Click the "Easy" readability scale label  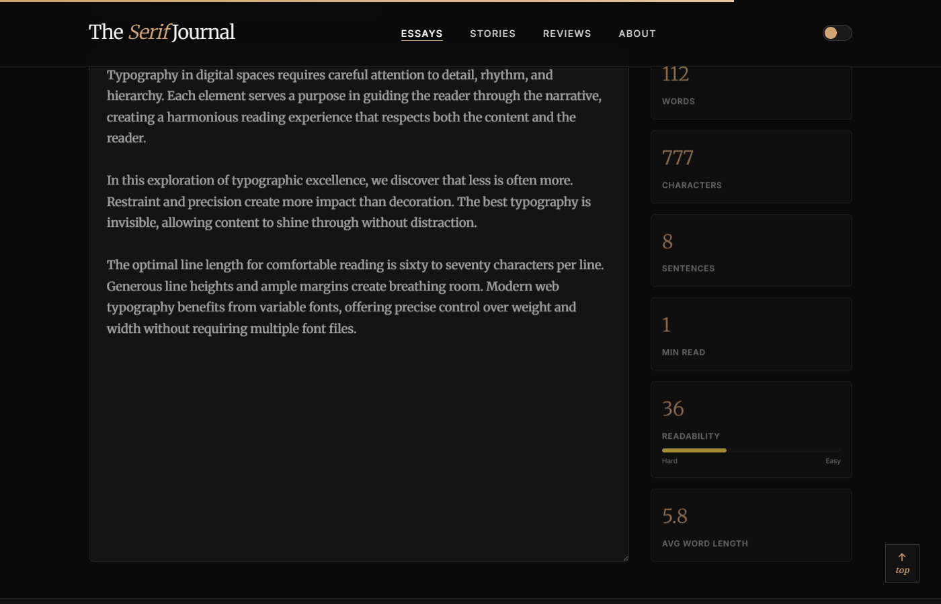pos(833,461)
